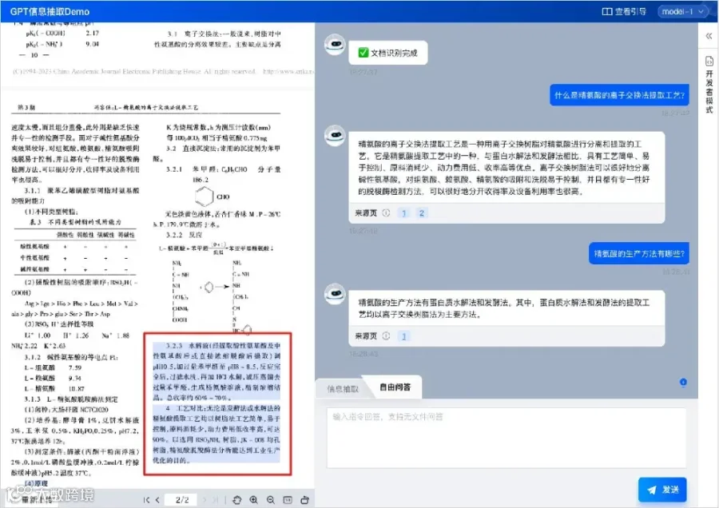Open source page 2 of first answer

click(x=421, y=212)
